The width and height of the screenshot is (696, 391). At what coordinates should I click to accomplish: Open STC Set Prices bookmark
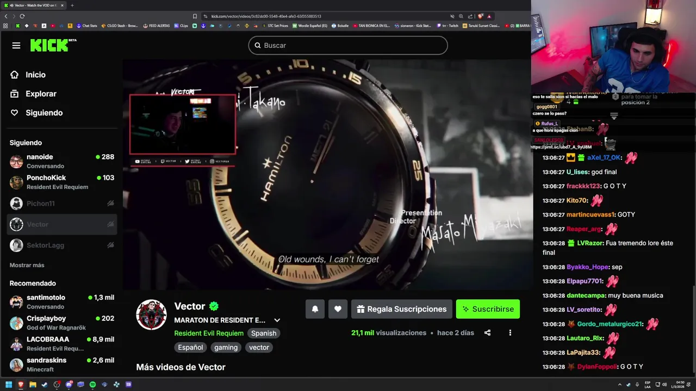point(275,26)
